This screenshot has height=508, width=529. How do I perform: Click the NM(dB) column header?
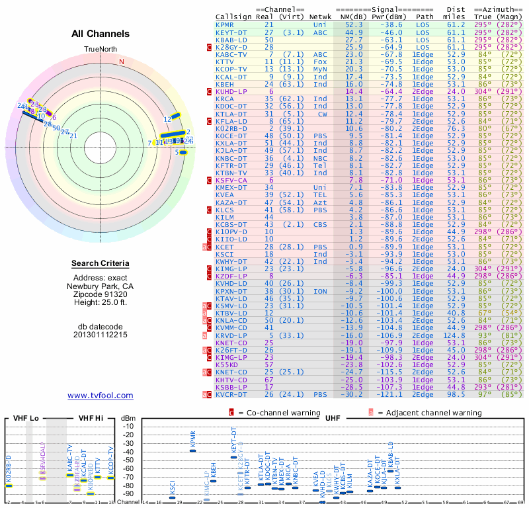coord(350,17)
